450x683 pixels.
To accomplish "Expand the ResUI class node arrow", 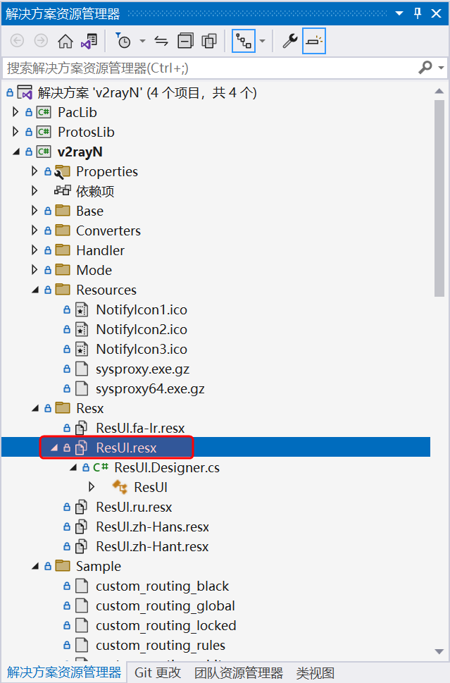I will tap(92, 487).
